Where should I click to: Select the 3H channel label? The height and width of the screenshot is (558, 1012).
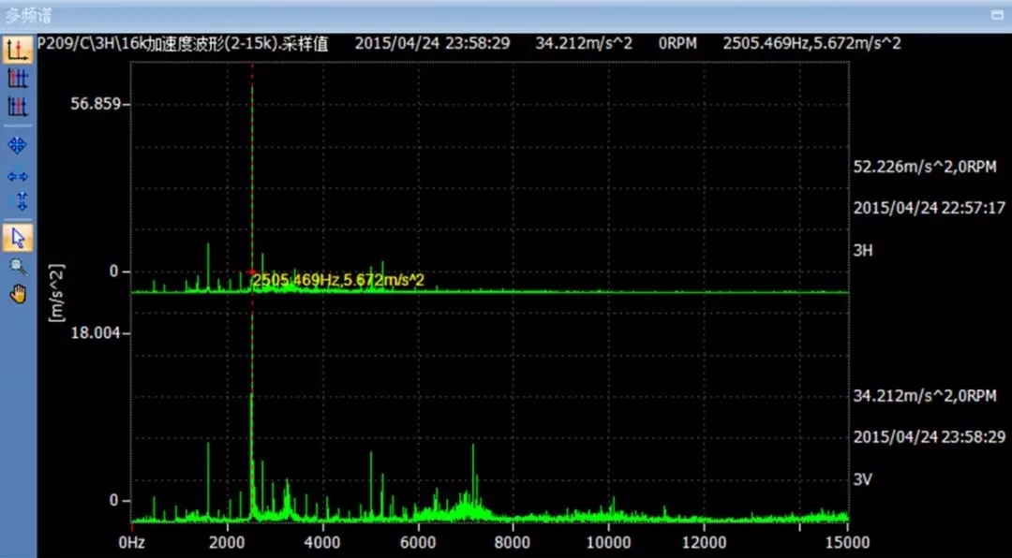click(863, 251)
